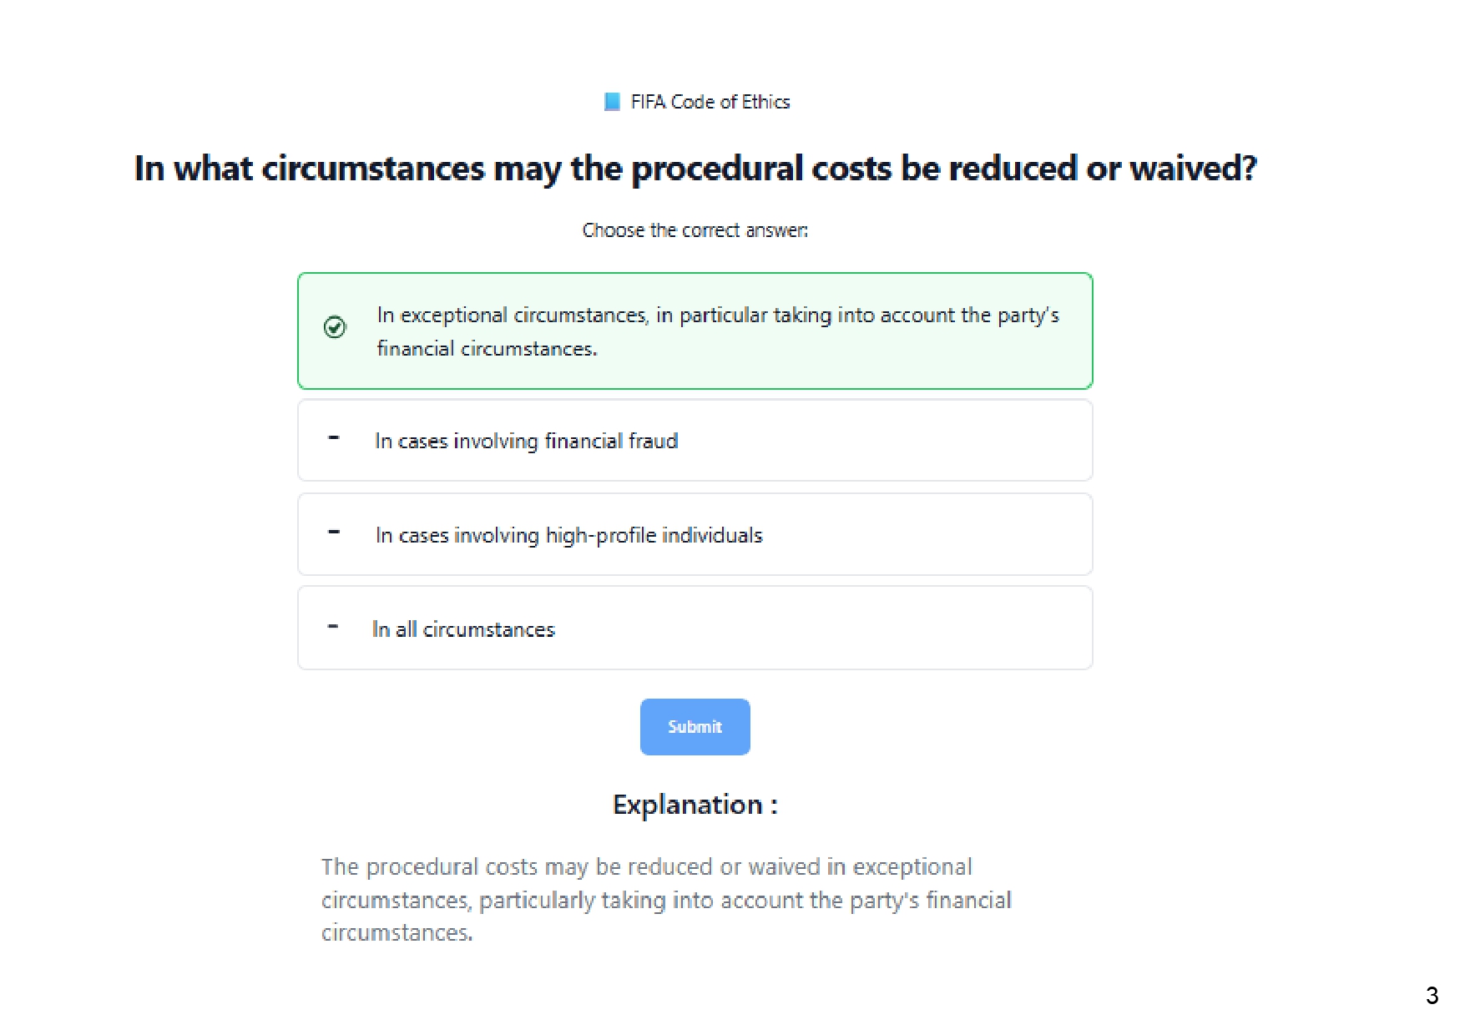Select the dash marker beside In all circumstances
The width and height of the screenshot is (1465, 1035).
[333, 626]
